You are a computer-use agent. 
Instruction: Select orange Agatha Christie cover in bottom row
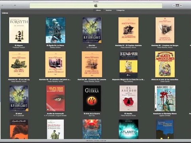tap(19, 129)
